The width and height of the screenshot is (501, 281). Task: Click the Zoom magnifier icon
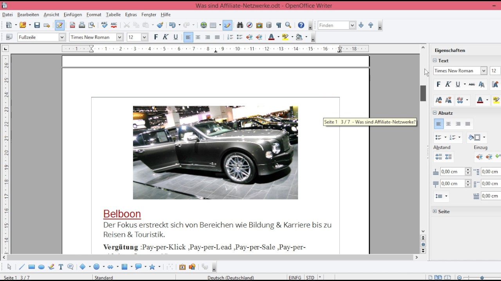288,25
